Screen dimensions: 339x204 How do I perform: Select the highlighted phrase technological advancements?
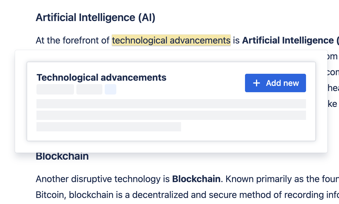[171, 40]
